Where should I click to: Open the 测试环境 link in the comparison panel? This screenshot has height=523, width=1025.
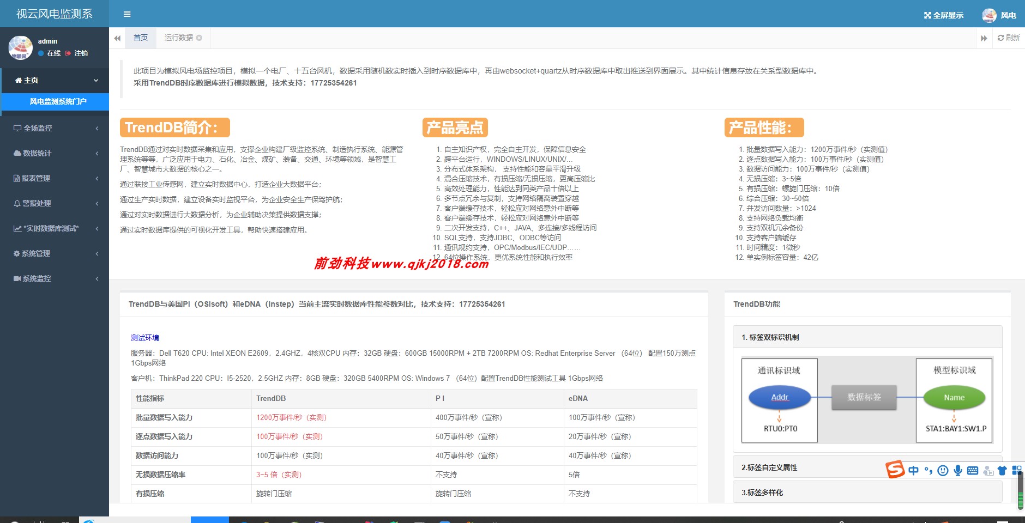pyautogui.click(x=144, y=337)
